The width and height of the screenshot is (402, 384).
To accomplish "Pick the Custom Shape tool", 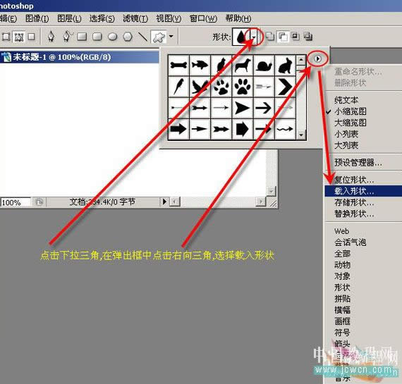I will [x=159, y=37].
